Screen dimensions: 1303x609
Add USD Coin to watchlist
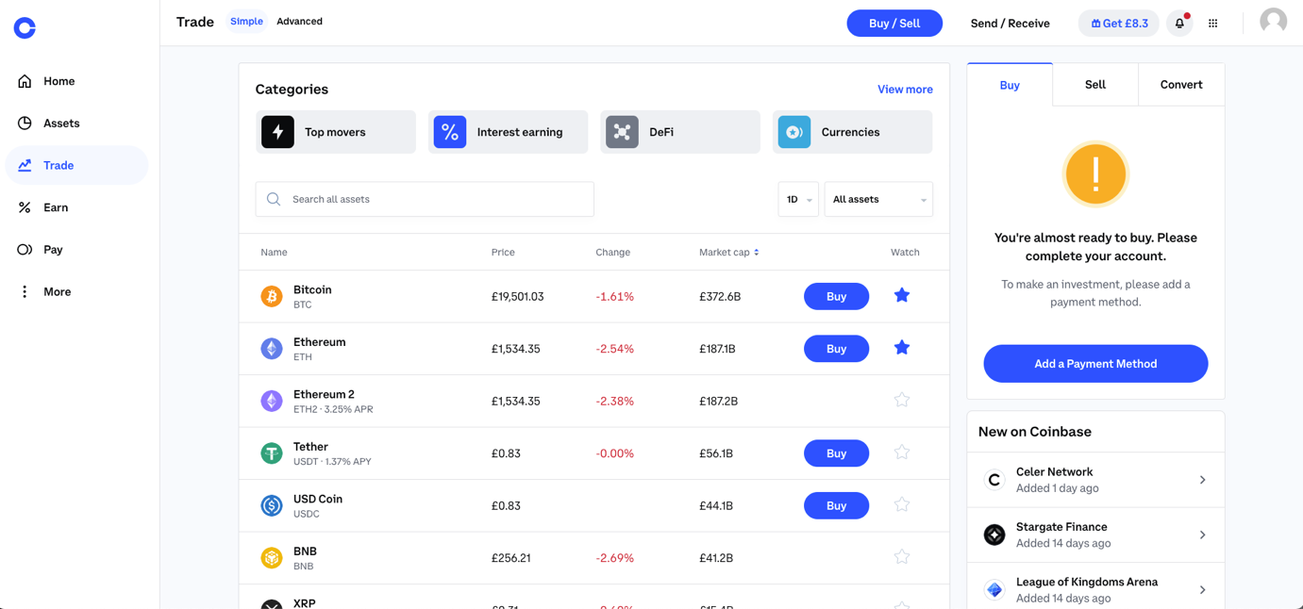tap(902, 504)
